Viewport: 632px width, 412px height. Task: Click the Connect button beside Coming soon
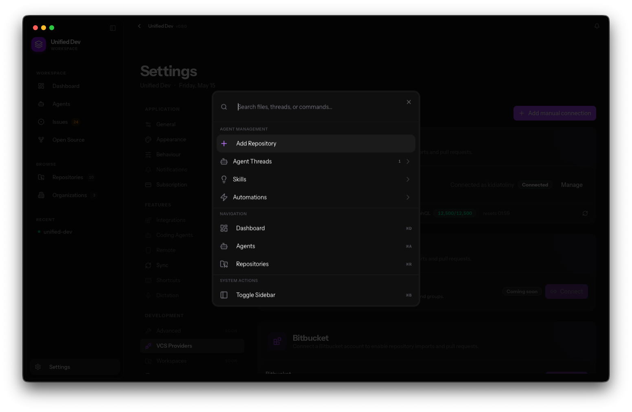pos(566,292)
